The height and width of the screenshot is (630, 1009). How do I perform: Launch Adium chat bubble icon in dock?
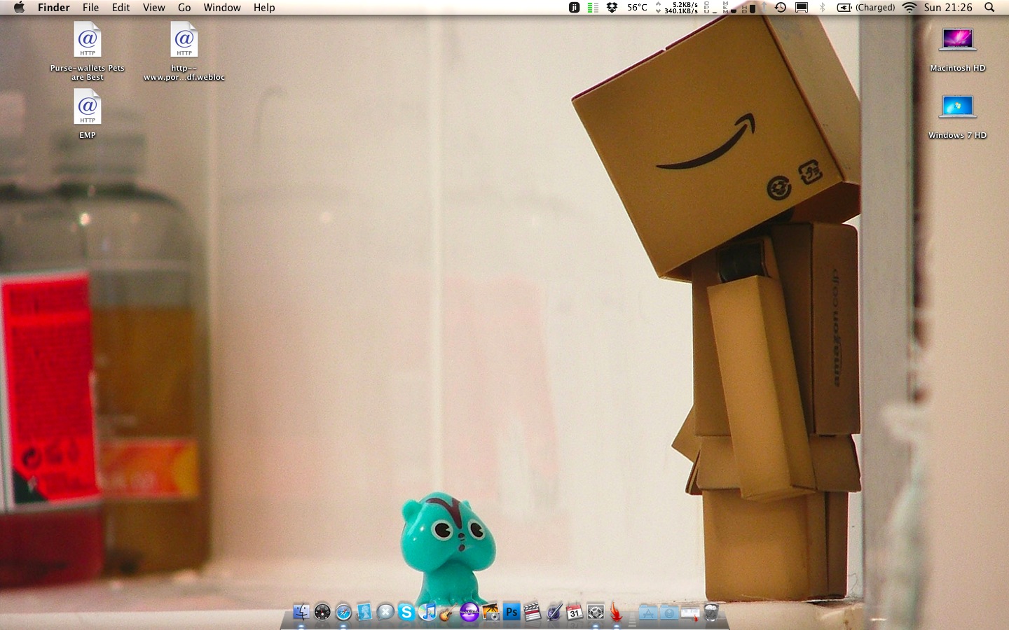point(385,612)
